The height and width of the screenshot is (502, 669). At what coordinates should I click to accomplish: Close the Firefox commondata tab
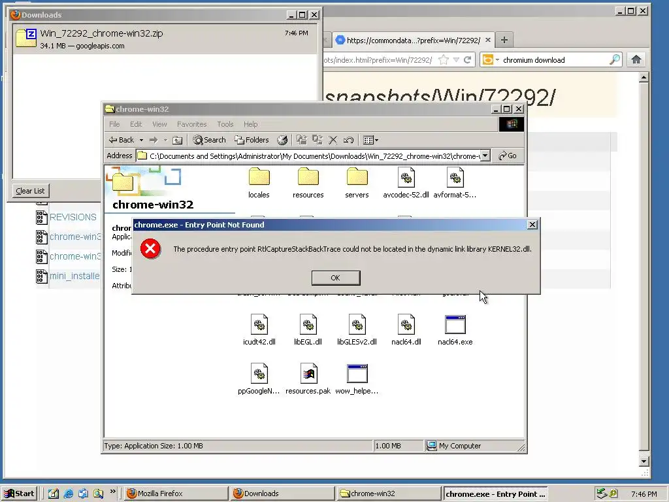point(487,40)
